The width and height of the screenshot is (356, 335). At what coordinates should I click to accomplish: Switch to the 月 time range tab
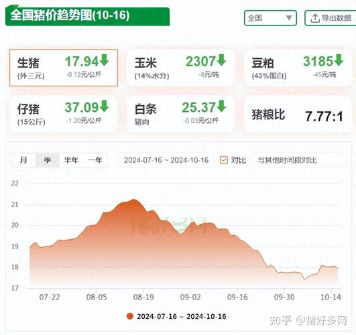point(23,160)
